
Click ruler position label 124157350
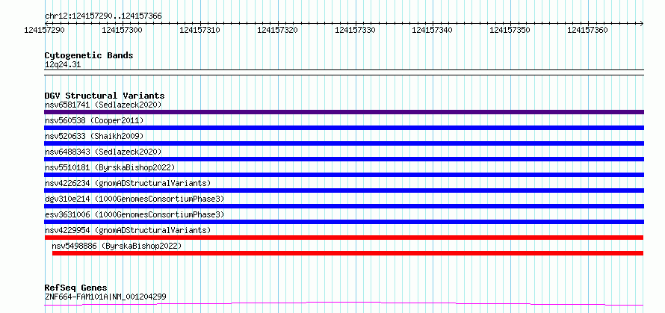510,30
